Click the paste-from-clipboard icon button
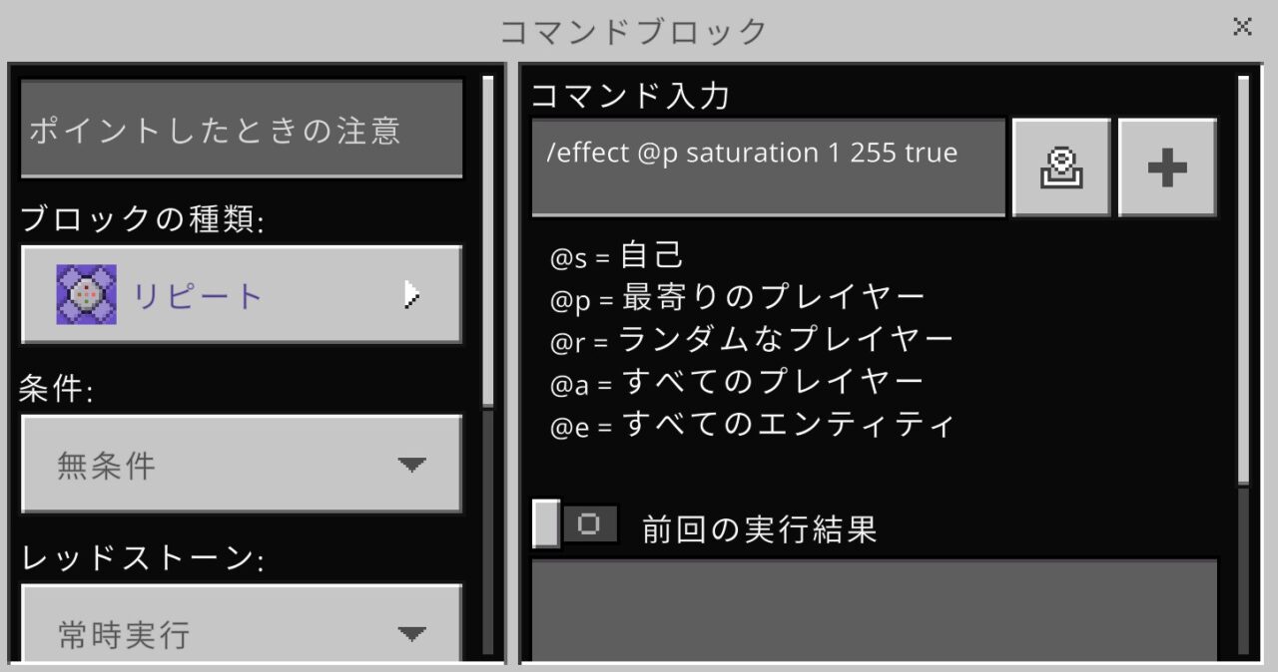The image size is (1278, 672). (1061, 168)
